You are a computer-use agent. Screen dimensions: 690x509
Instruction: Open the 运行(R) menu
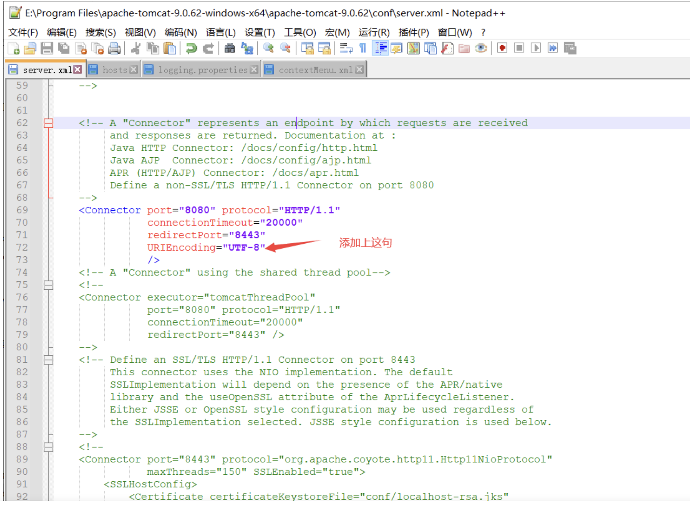coord(374,32)
